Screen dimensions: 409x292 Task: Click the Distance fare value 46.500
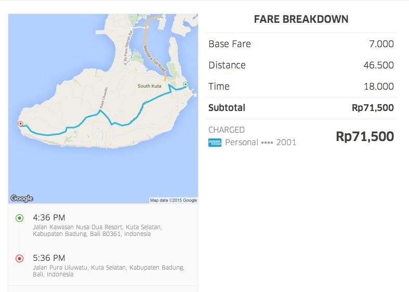[378, 65]
